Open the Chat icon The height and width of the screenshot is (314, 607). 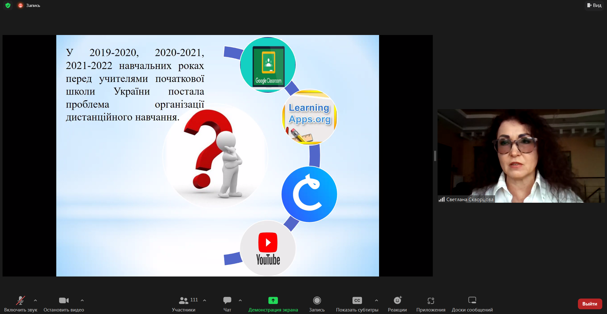point(227,300)
